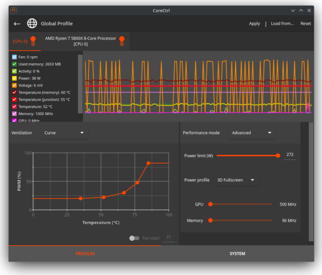The image size is (322, 275).
Task: Click the GPU 0 temperature indicator icon
Action: (33, 41)
